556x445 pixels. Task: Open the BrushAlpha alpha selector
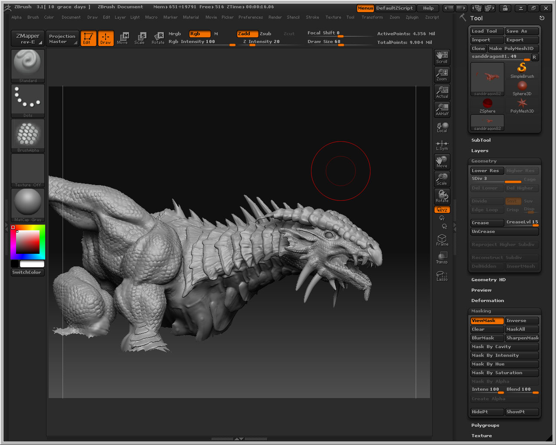(x=28, y=136)
